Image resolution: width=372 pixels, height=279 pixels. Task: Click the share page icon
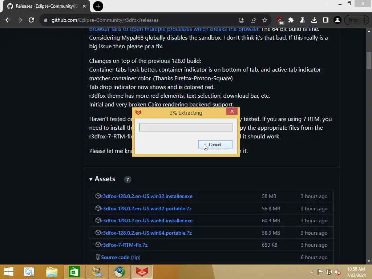pyautogui.click(x=253, y=20)
